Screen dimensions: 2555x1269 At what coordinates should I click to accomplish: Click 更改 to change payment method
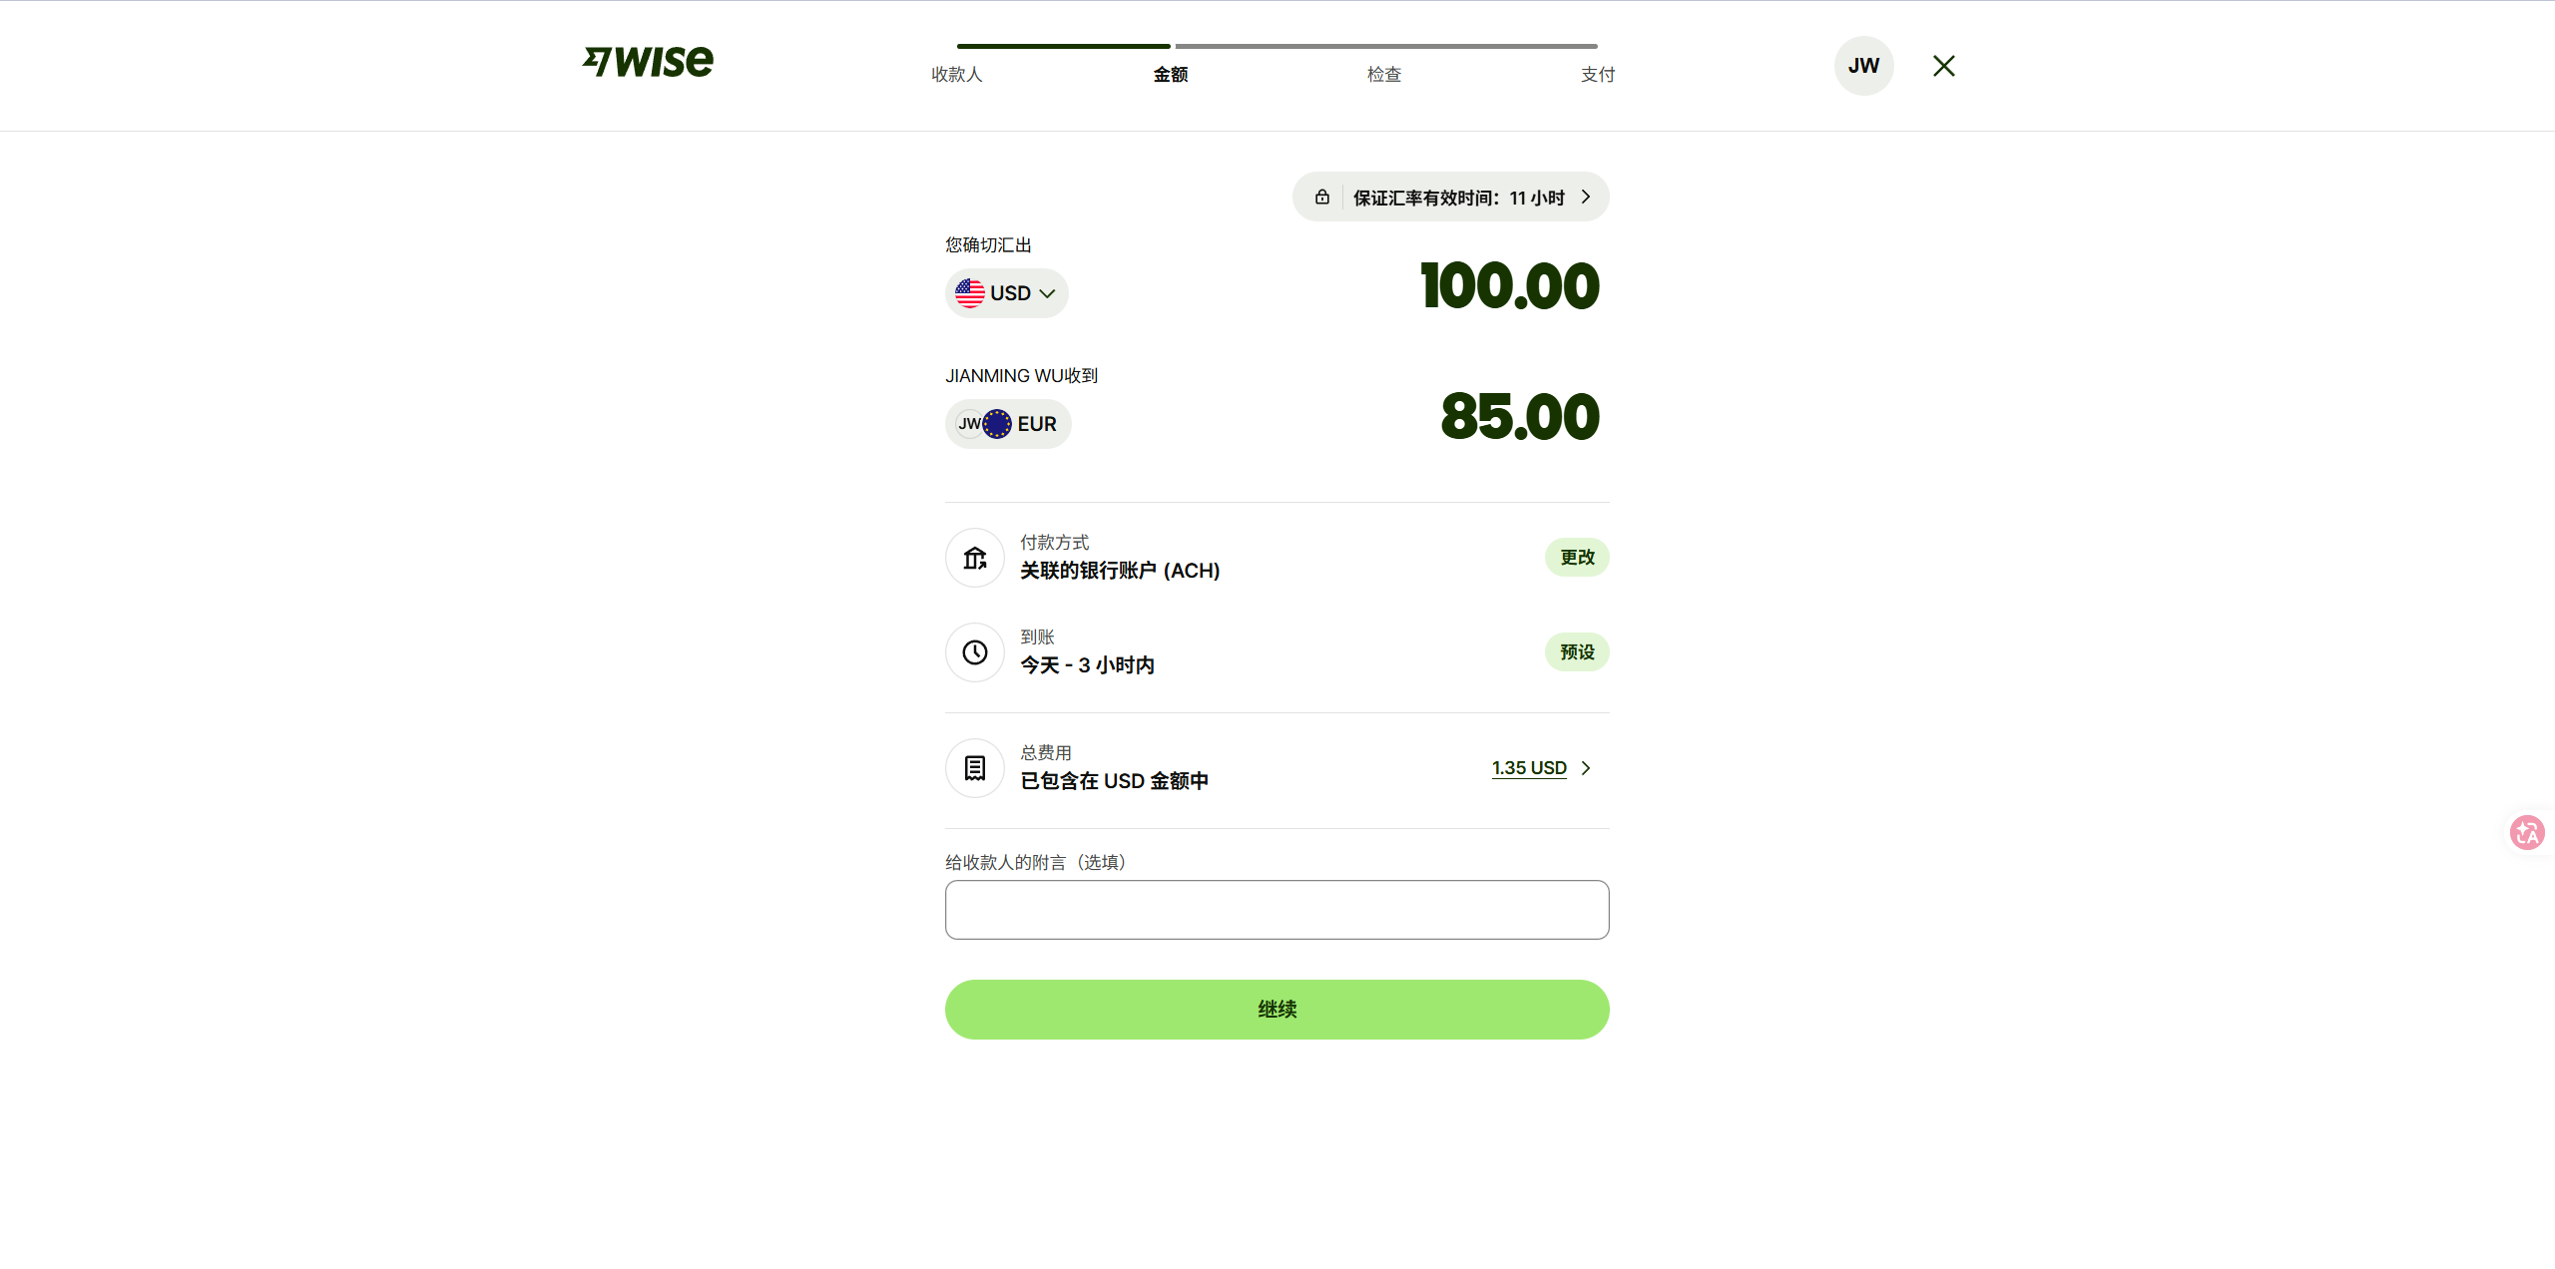pos(1577,558)
